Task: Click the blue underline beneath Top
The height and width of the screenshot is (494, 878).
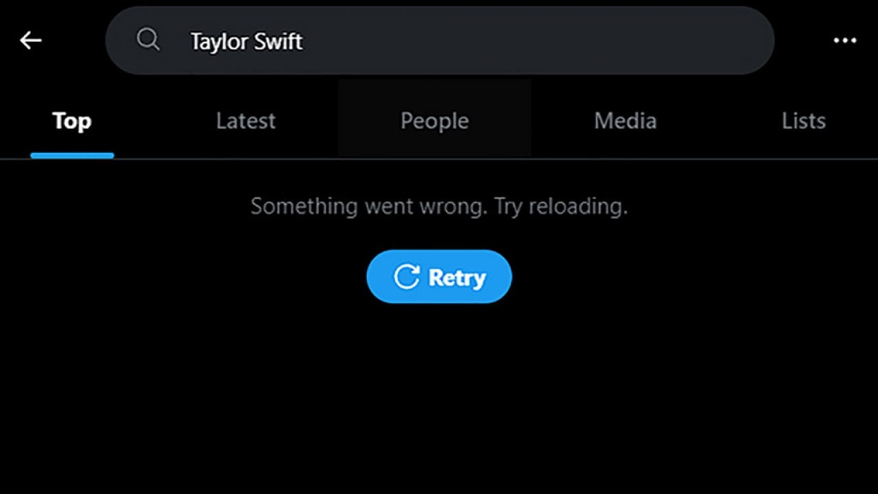Action: click(x=72, y=155)
